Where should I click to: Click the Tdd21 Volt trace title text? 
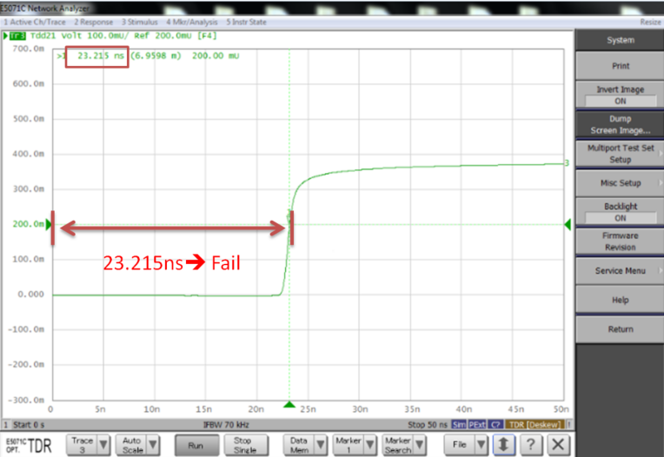[56, 36]
